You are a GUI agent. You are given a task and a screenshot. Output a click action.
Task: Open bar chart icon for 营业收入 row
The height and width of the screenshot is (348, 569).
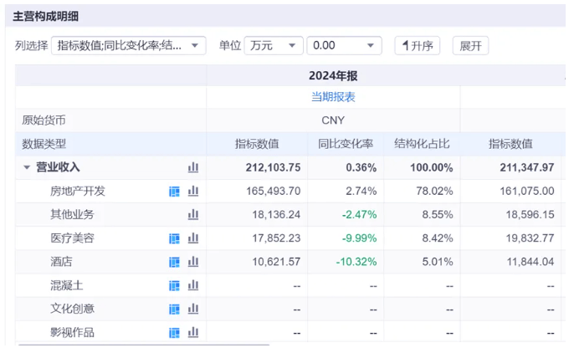(x=193, y=167)
